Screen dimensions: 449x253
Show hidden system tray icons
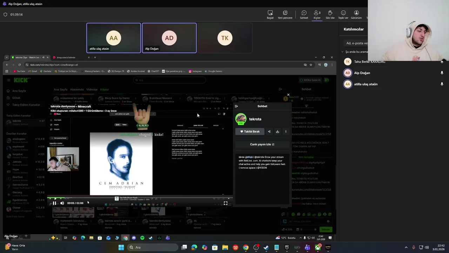pos(406,247)
